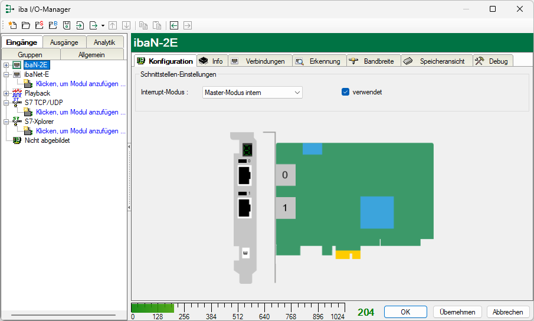Image resolution: width=534 pixels, height=321 pixels.
Task: Open the export button dropdown arrow
Action: coord(103,25)
